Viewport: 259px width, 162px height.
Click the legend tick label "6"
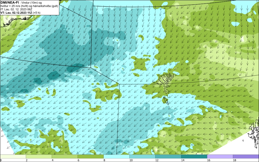tap(78, 160)
